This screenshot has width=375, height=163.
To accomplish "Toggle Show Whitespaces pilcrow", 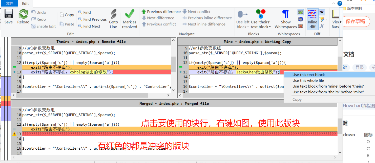I will (x=286, y=14).
